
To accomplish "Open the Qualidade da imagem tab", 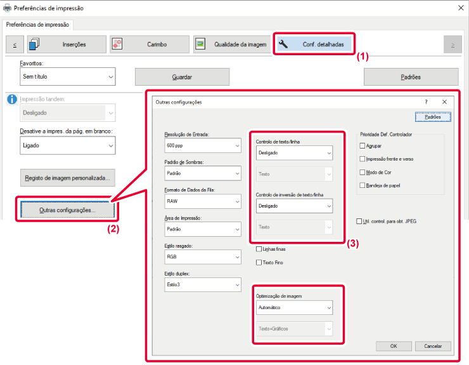I will click(x=232, y=44).
